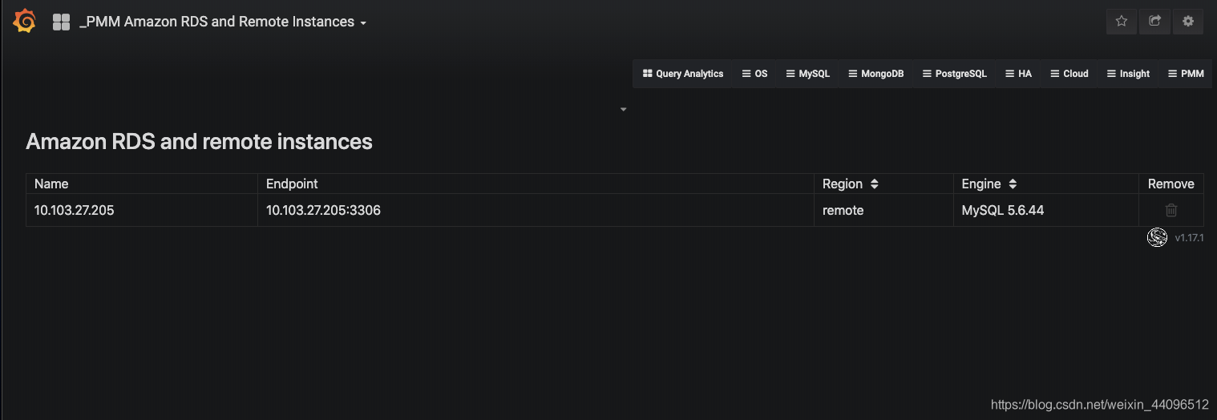Click the v1.17.1 version label
Screen dimensions: 1217x420
pyautogui.click(x=1189, y=238)
